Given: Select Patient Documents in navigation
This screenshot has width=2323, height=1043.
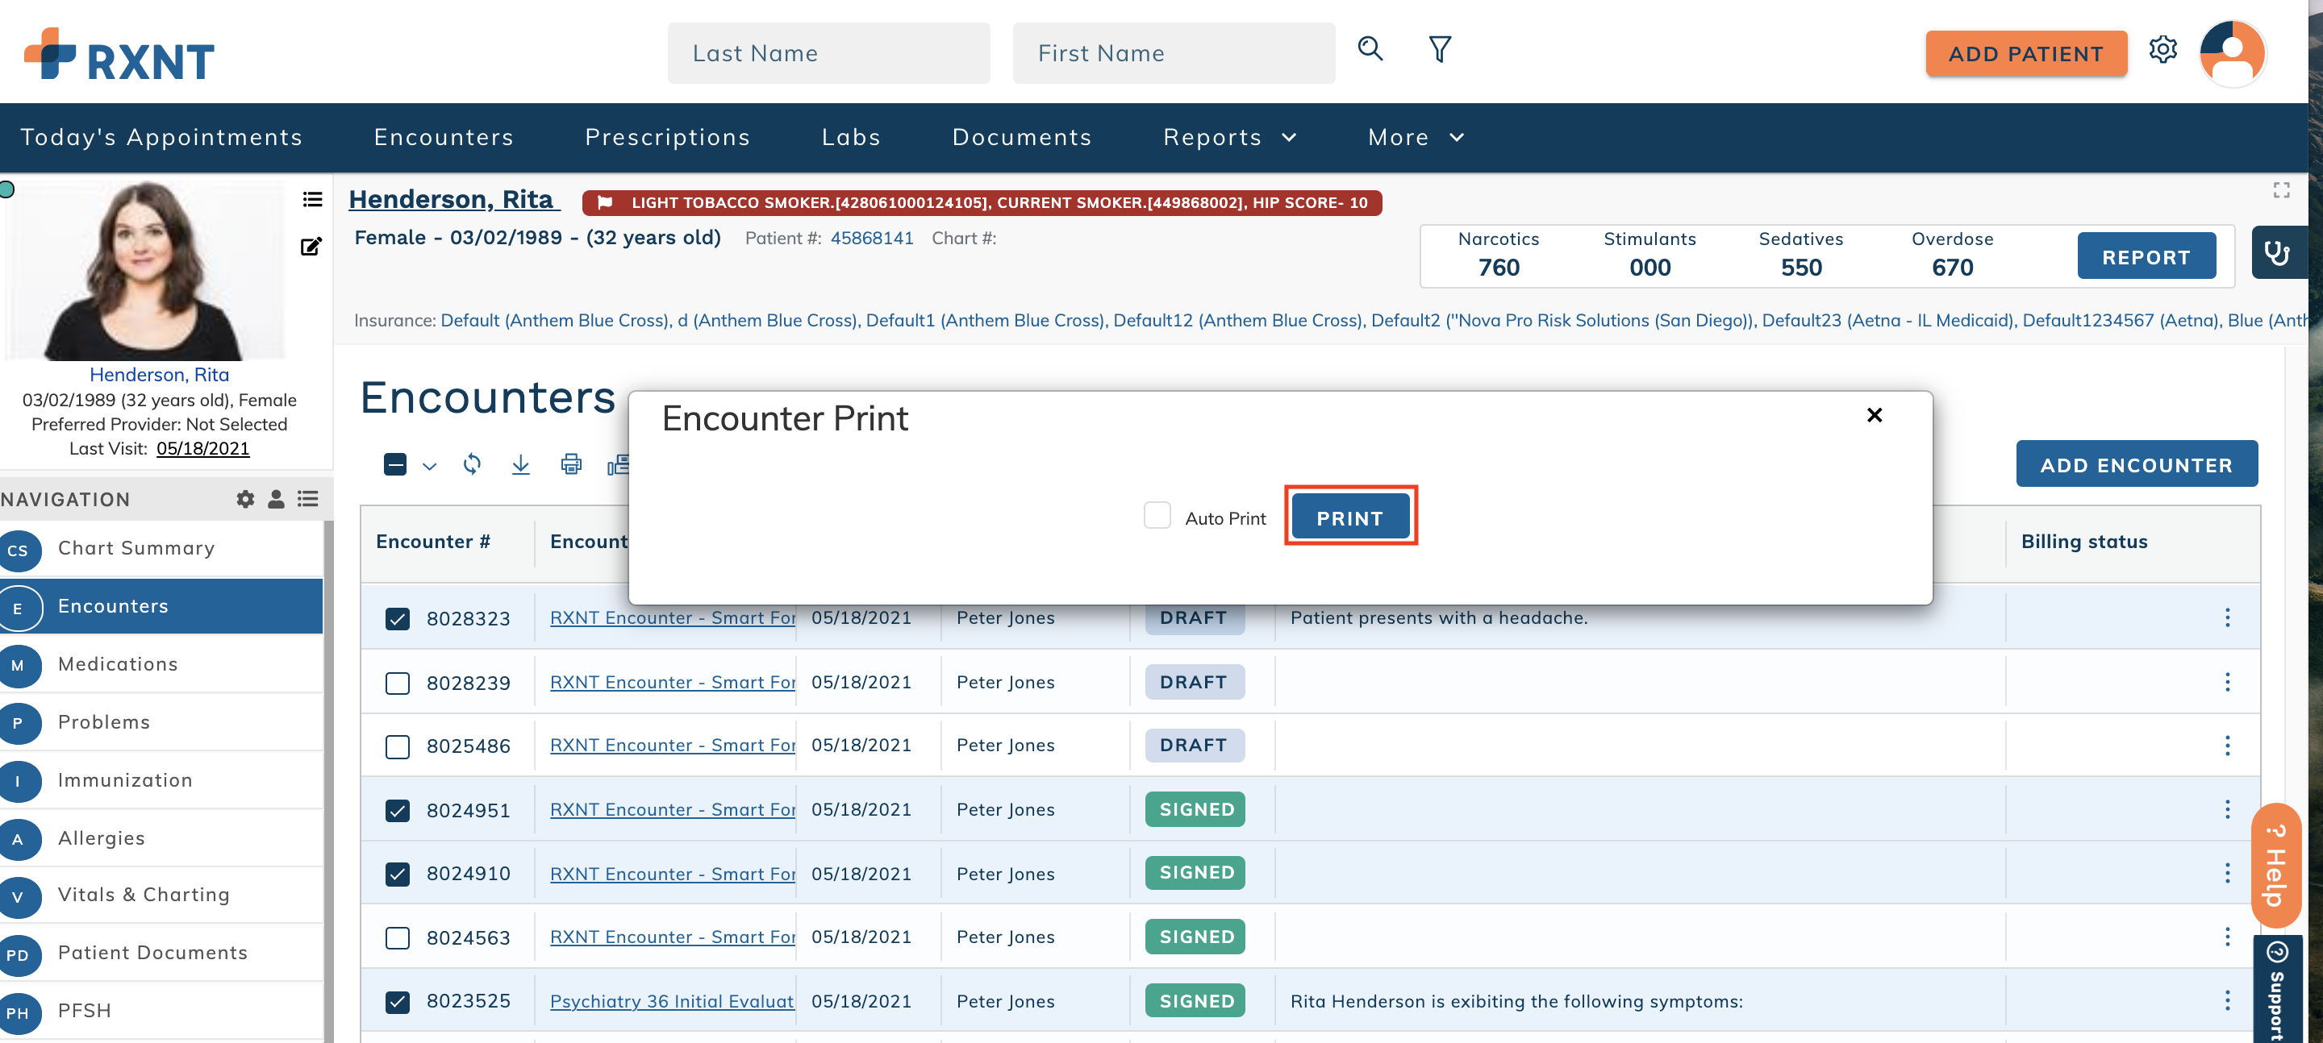Looking at the screenshot, I should (x=161, y=953).
